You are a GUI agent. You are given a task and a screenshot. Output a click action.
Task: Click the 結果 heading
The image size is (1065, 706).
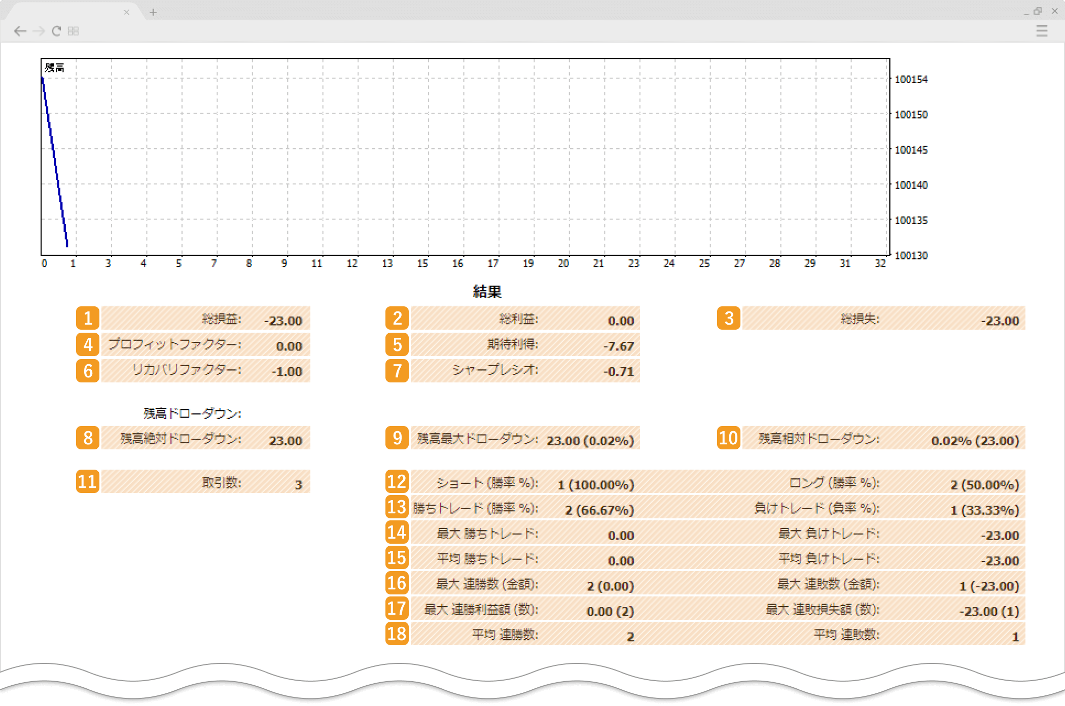click(487, 292)
